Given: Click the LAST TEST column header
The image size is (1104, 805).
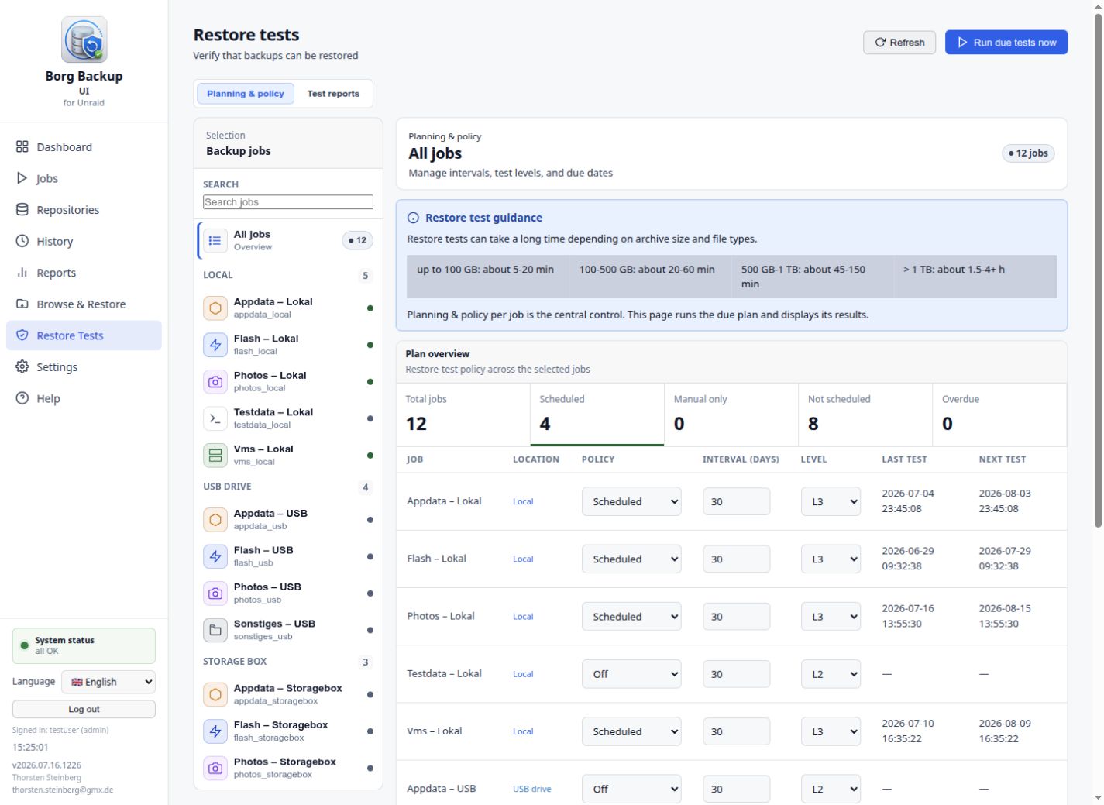Looking at the screenshot, I should pyautogui.click(x=904, y=459).
